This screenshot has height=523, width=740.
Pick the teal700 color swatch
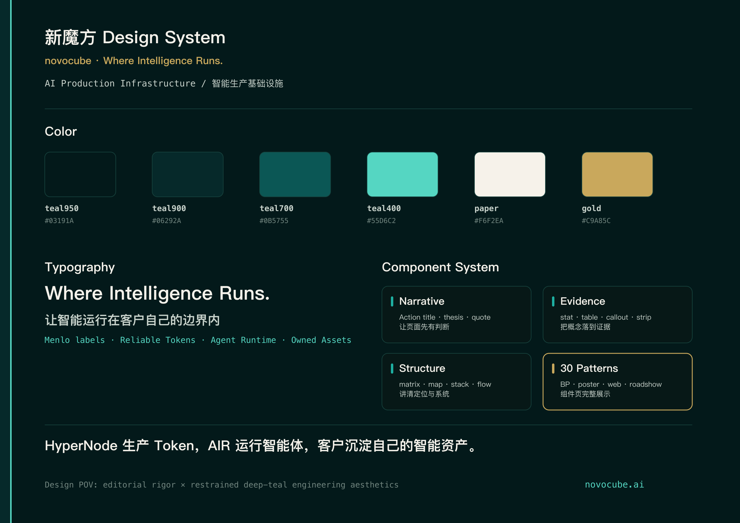click(x=295, y=174)
